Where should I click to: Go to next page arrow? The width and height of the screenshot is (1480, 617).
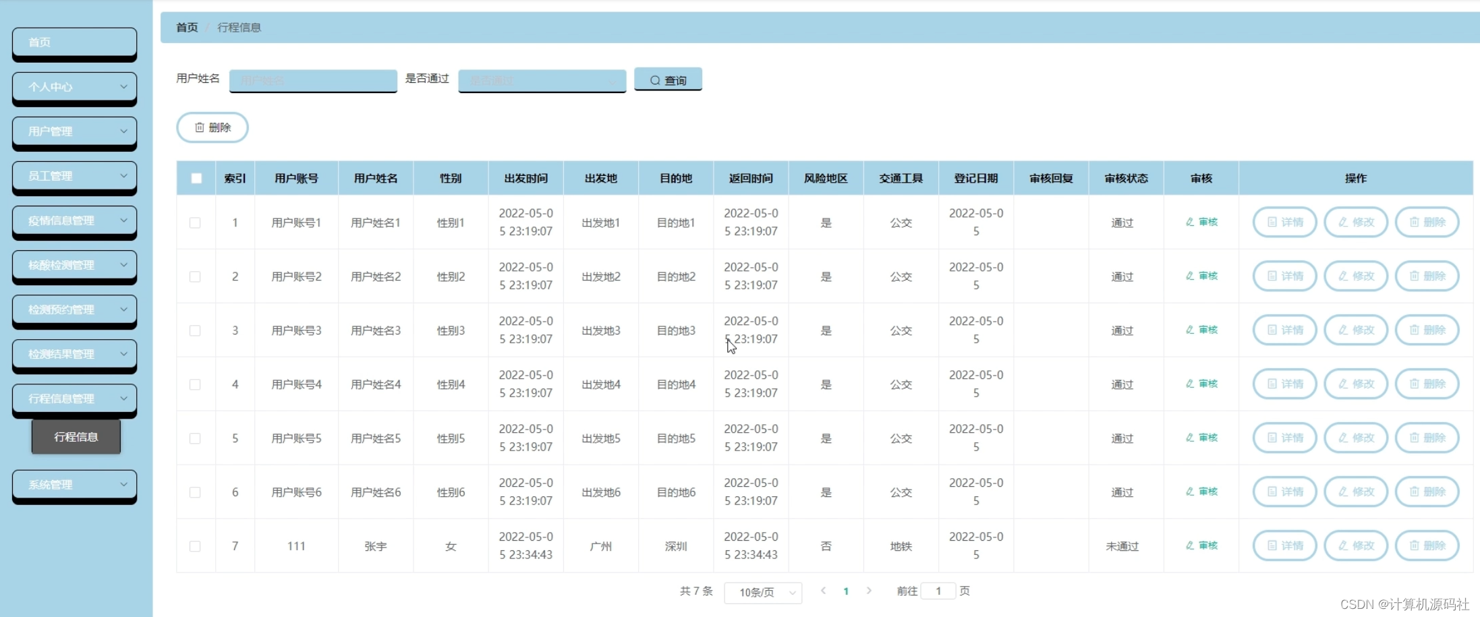[869, 591]
